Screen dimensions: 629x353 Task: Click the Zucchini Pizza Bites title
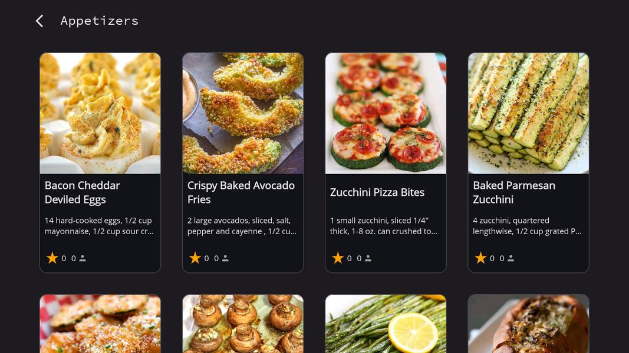point(377,192)
